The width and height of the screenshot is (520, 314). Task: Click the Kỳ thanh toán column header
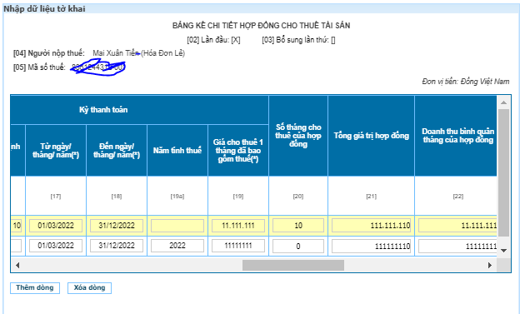103,110
